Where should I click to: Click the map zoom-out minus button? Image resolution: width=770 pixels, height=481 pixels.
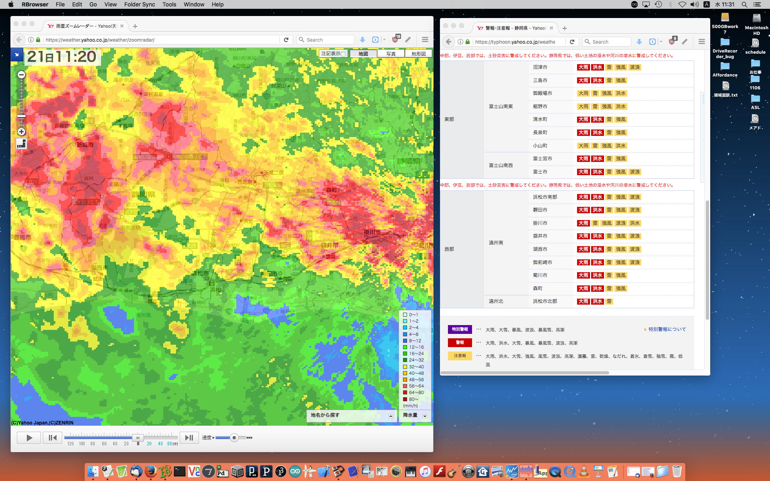point(22,75)
